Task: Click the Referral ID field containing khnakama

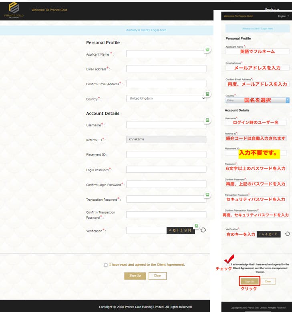Action: 166,140
